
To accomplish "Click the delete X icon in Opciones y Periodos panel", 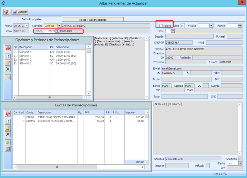I will (8, 69).
